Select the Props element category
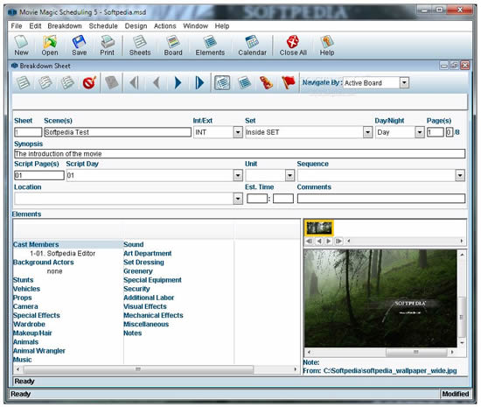 coord(23,298)
